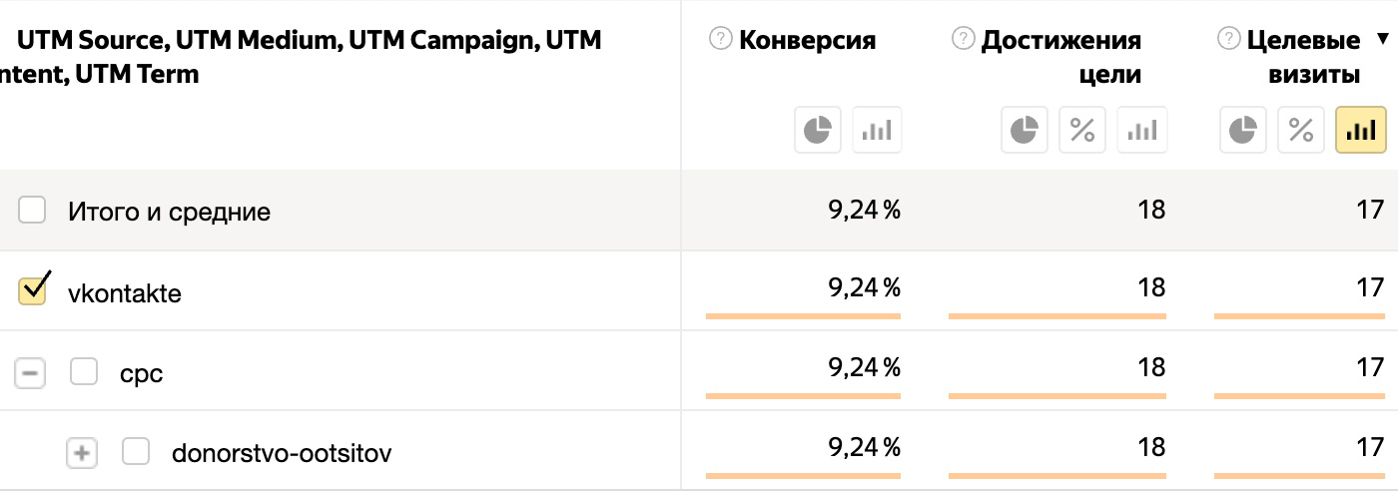Viewport: 1398px width, 491px height.
Task: Toggle sort arrow next to Целевые визиты
Action: pyautogui.click(x=1382, y=40)
